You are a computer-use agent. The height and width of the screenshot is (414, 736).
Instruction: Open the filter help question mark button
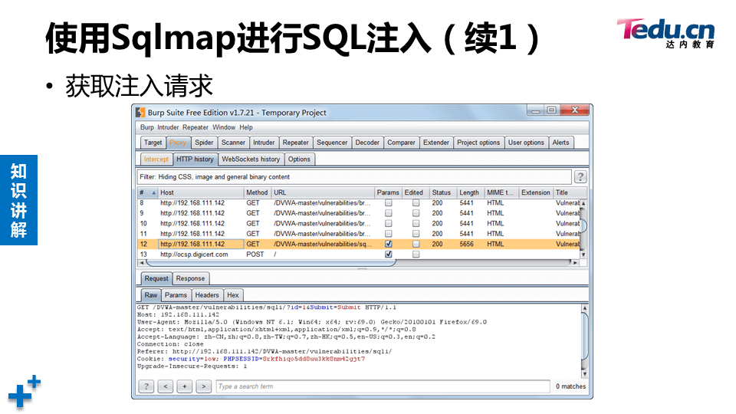click(580, 176)
